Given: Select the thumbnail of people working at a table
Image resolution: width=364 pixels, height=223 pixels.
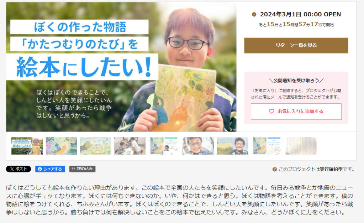Looking at the screenshot, I should (130, 146).
